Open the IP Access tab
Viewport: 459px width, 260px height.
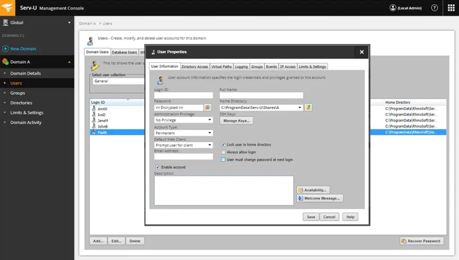[x=288, y=67]
